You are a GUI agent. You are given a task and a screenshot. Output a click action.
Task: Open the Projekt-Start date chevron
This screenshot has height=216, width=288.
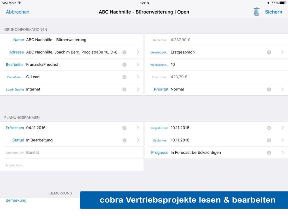point(283,128)
